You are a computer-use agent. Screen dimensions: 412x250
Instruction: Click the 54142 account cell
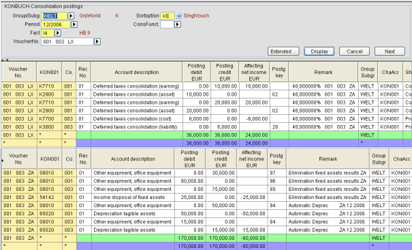point(50,197)
